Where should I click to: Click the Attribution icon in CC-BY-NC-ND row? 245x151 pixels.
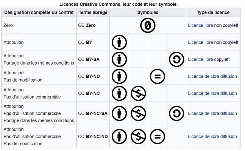coord(119,137)
